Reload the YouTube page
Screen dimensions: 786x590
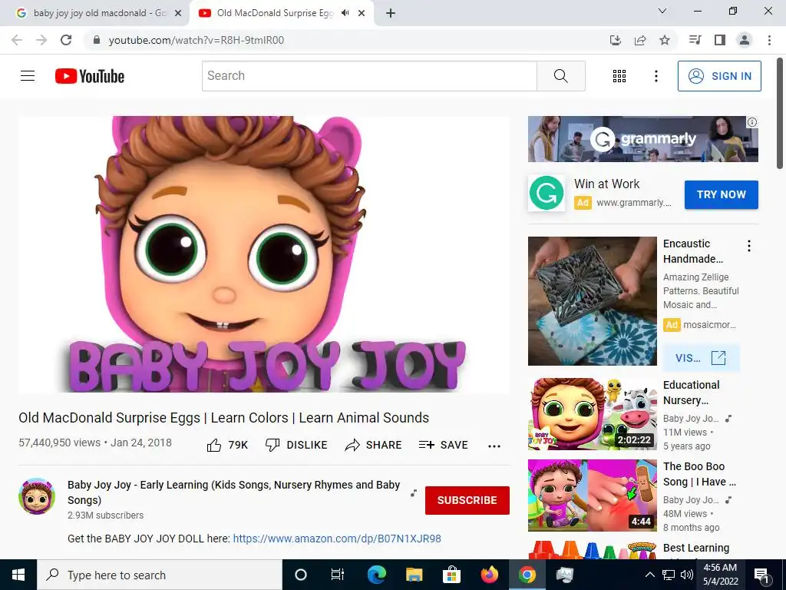(66, 40)
